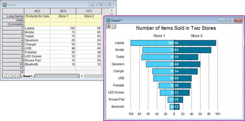245x121 pixels.
Task: Add a new sheet with plus button
Action: [x=13, y=76]
